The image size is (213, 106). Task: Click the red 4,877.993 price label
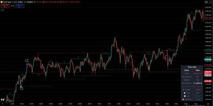[208, 81]
